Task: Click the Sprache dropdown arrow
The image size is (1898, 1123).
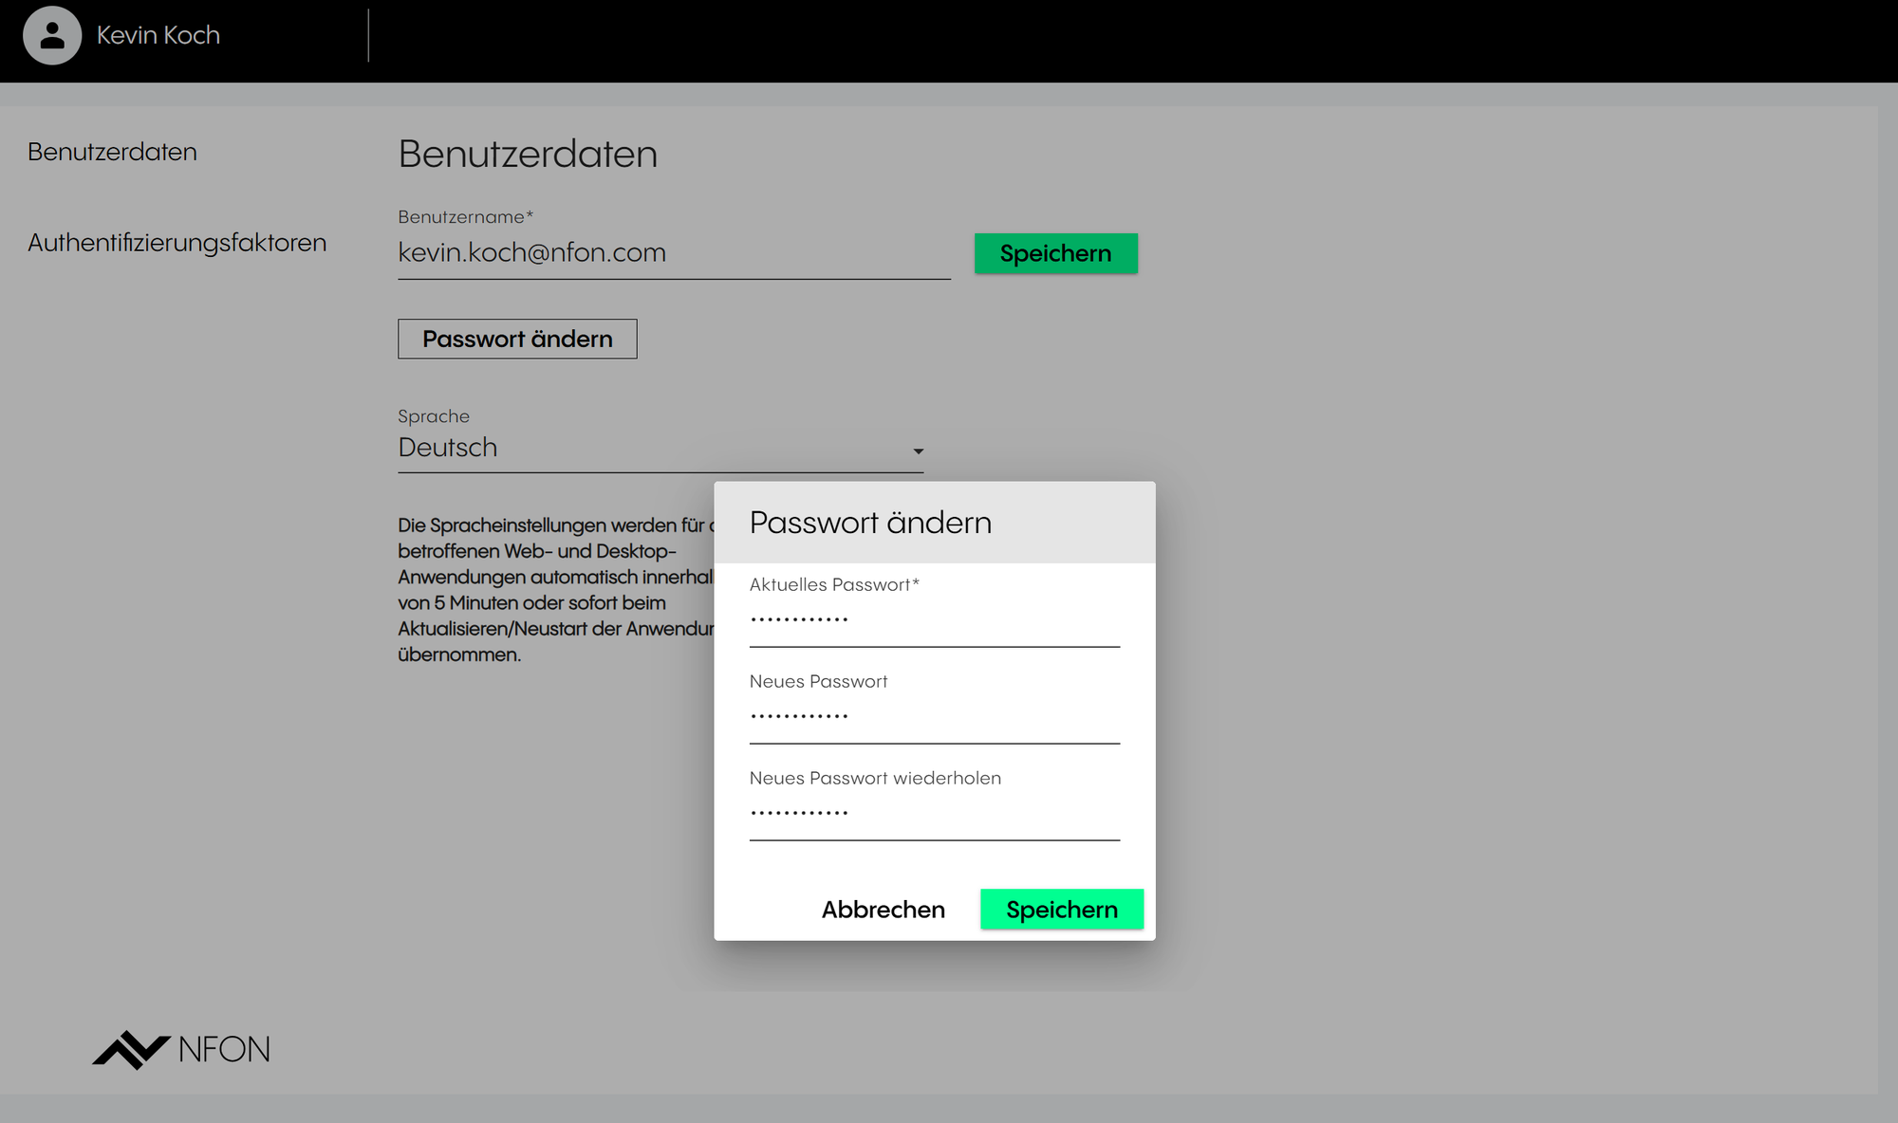Action: coord(918,451)
